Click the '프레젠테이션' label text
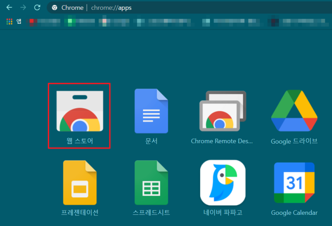The image size is (332, 226). click(80, 213)
